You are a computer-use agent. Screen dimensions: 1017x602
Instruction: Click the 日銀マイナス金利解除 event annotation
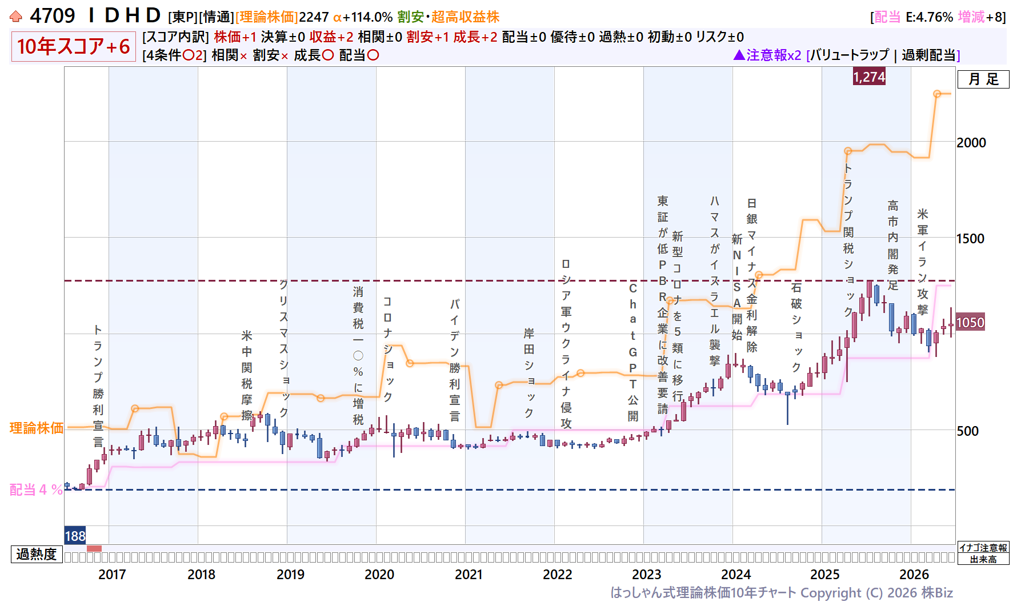click(x=752, y=275)
